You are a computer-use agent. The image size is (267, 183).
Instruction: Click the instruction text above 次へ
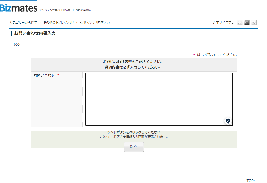click(133, 134)
